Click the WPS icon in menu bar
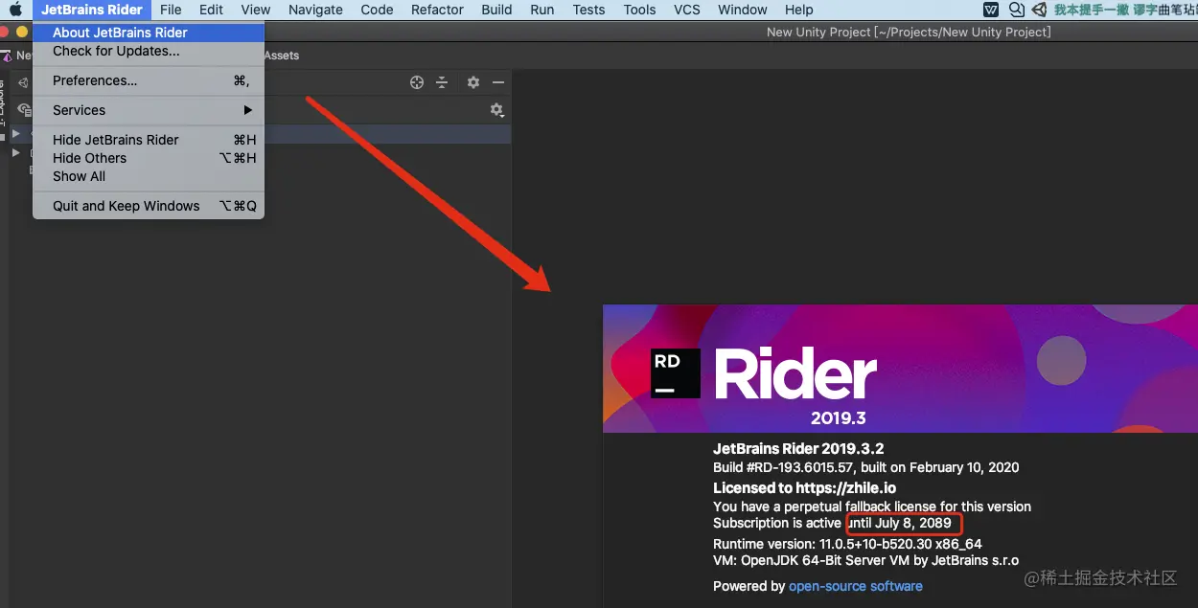Image resolution: width=1198 pixels, height=608 pixels. pyautogui.click(x=991, y=10)
